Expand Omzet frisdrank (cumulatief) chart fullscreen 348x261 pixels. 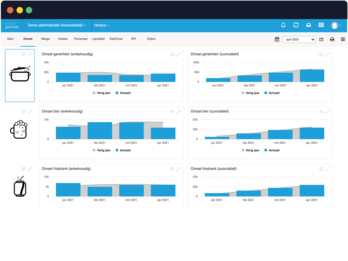point(327,169)
